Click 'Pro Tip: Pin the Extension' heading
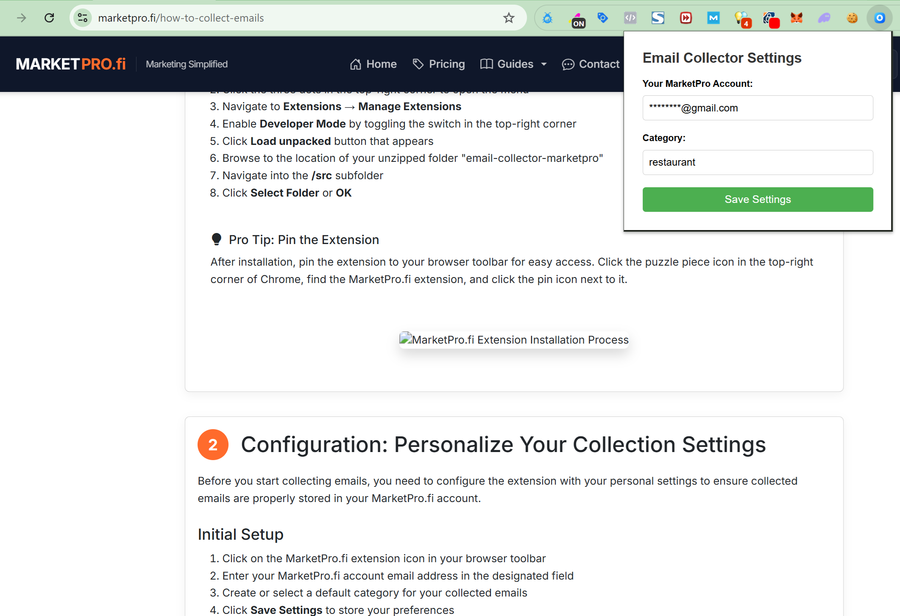 (304, 240)
